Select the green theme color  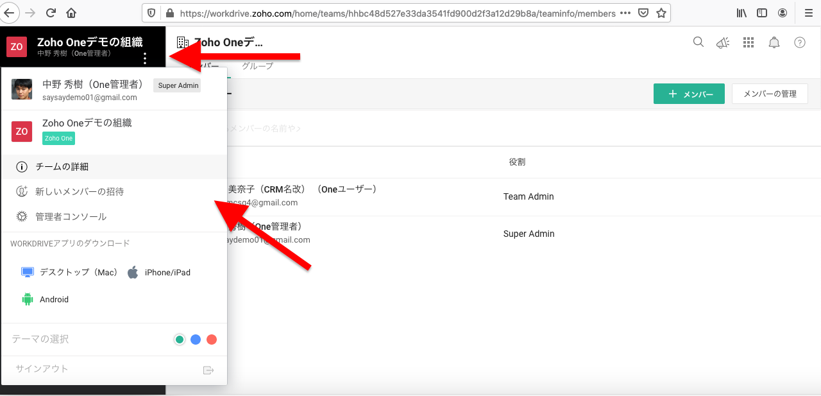point(180,340)
